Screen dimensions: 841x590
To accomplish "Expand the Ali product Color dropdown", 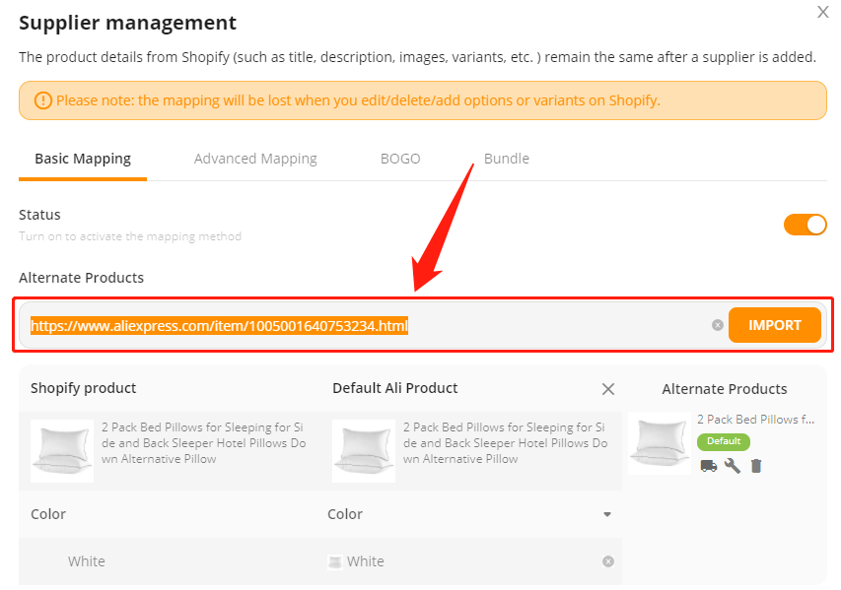I will pos(607,514).
